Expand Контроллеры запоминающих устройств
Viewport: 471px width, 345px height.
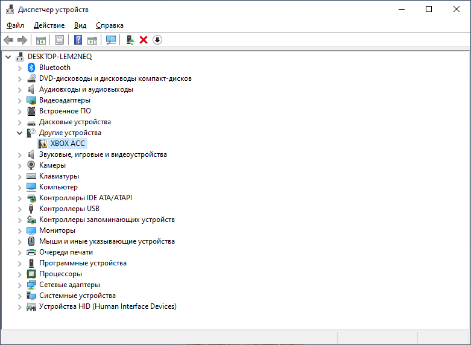tap(20, 220)
